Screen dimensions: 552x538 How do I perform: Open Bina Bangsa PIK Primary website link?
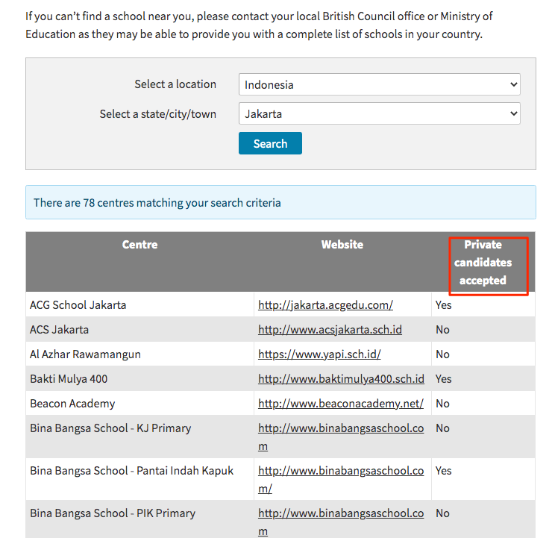(341, 522)
